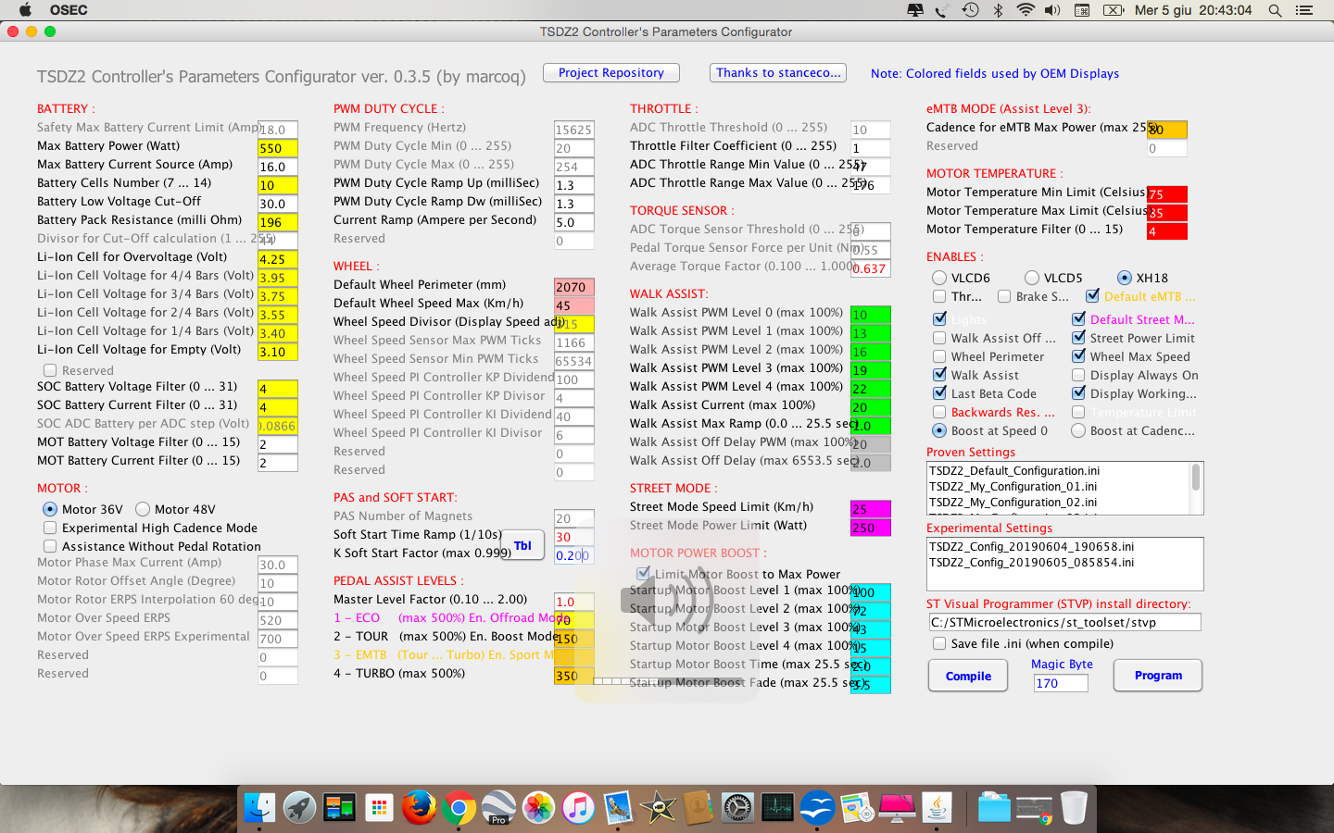The image size is (1334, 833).
Task: Select the Motor 48V radio button
Action: coord(143,509)
